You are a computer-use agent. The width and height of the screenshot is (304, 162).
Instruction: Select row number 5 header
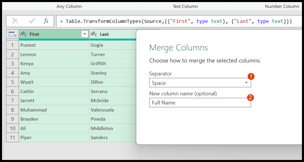12,82
